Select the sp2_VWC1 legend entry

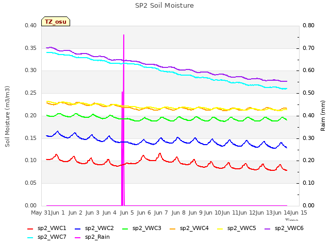pos(47,228)
